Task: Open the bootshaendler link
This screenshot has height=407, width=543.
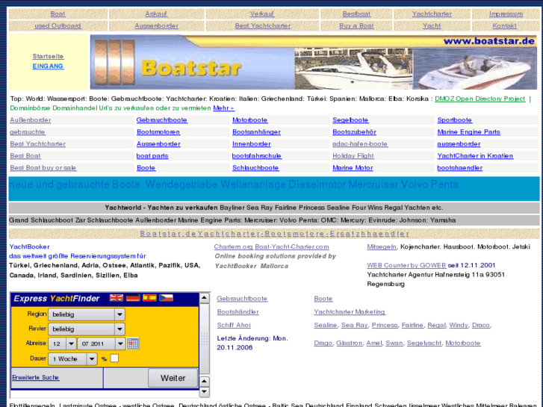Action: tap(459, 167)
